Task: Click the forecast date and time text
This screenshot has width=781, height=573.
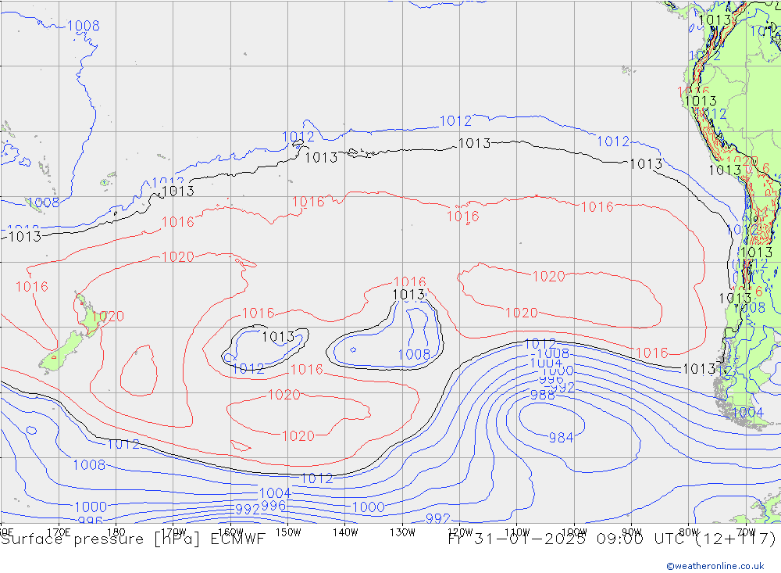Action: point(612,539)
